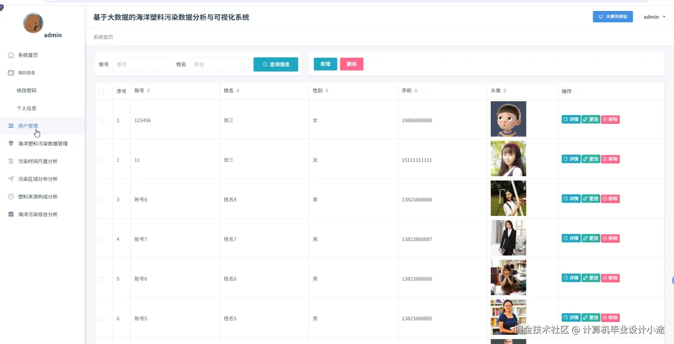The image size is (674, 344).
Task: Sort the 头像 column using its sort arrows
Action: pos(505,91)
